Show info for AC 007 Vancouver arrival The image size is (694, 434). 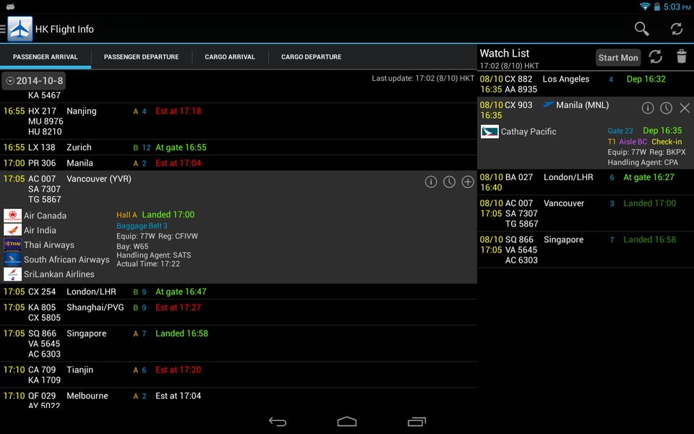click(x=431, y=182)
